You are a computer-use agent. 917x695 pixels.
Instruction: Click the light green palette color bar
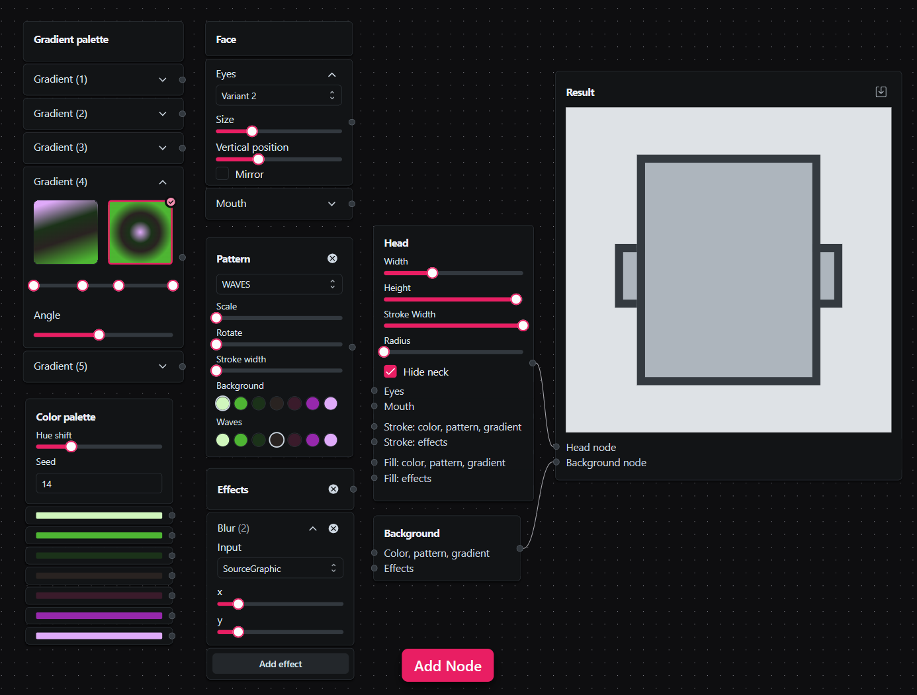coord(99,515)
